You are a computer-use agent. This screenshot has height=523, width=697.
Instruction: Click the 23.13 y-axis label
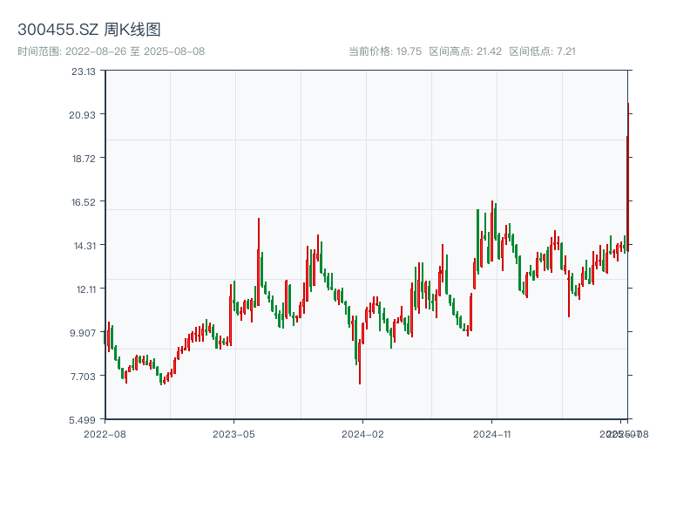84,71
